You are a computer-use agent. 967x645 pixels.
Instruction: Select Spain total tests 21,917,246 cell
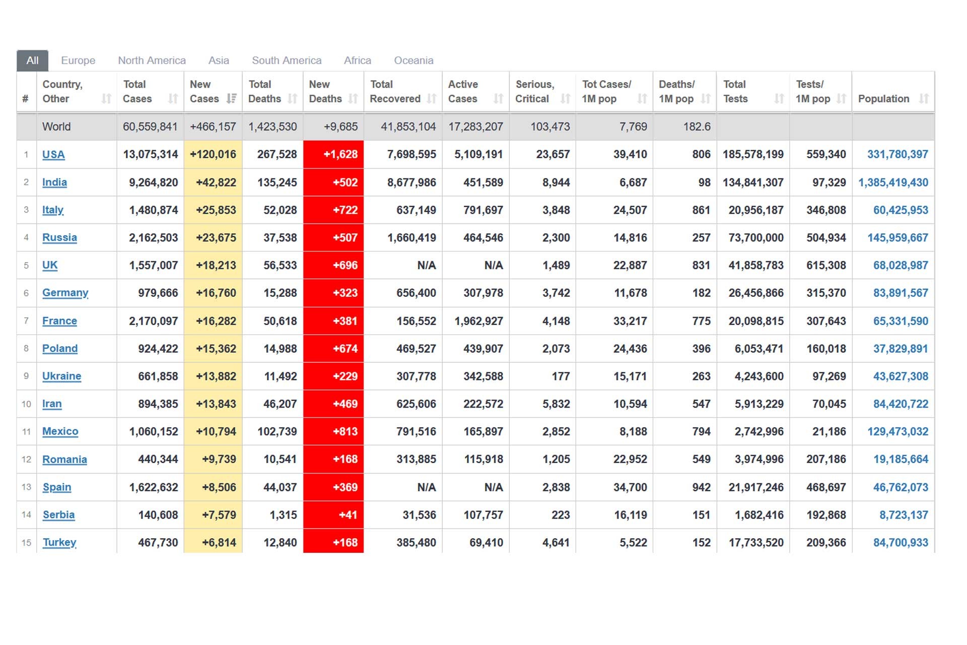(753, 487)
